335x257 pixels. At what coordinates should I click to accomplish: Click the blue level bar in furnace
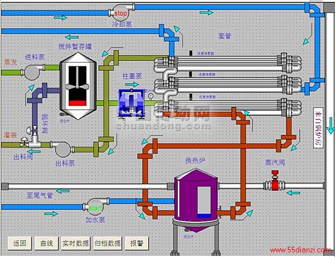204,215
